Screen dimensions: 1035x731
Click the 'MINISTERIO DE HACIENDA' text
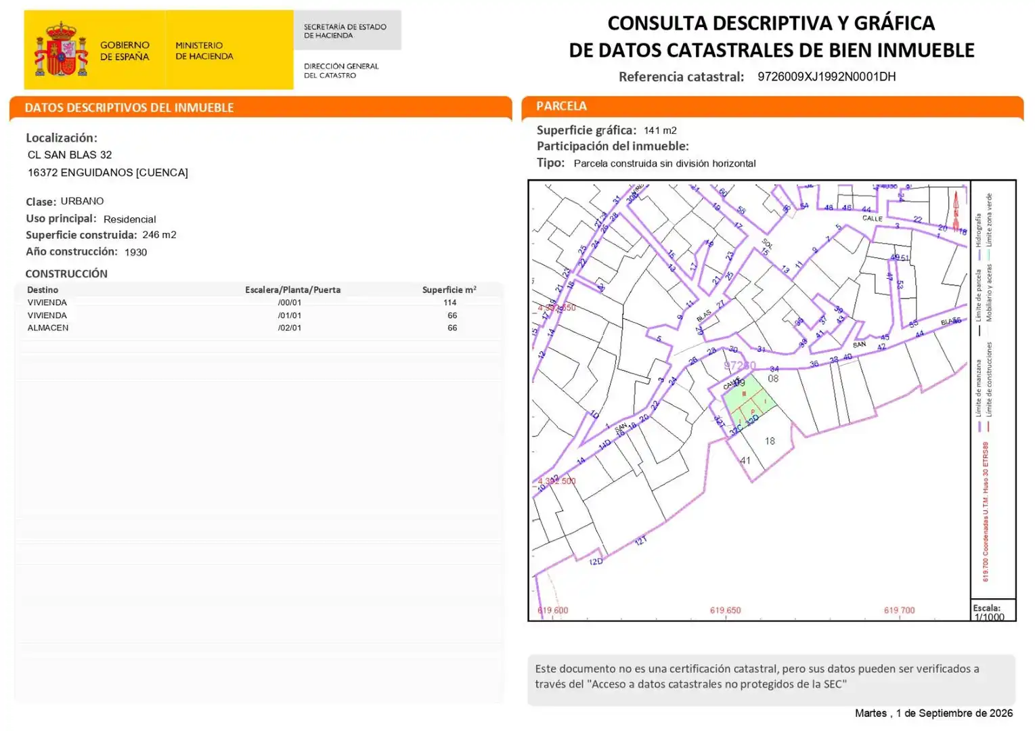(204, 51)
